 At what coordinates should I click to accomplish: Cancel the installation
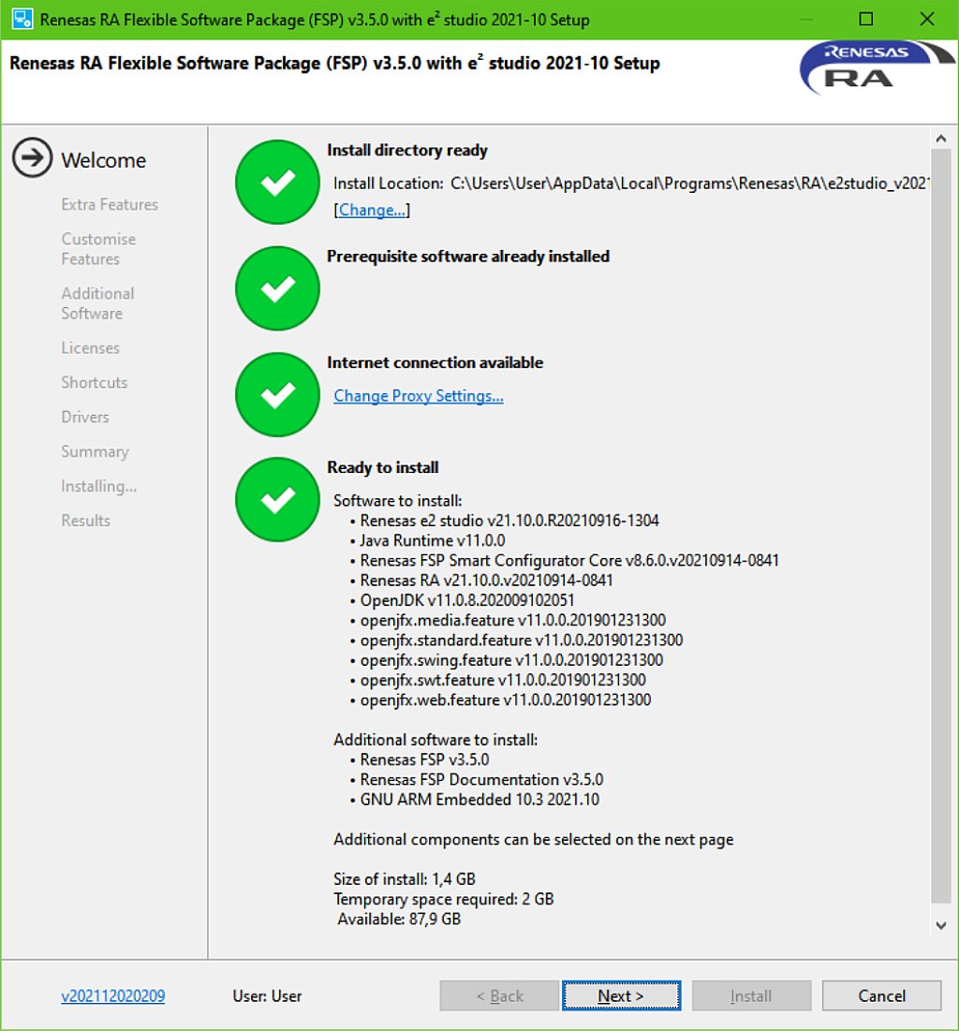(880, 995)
